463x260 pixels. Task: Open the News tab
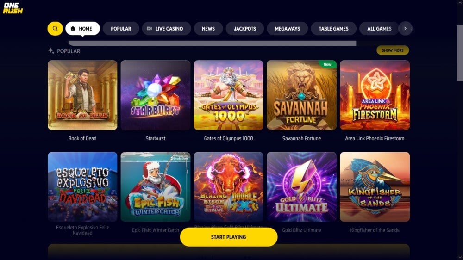tap(208, 29)
